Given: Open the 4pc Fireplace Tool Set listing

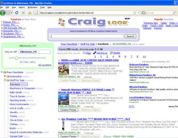Looking at the screenshot, I should (x=96, y=119).
